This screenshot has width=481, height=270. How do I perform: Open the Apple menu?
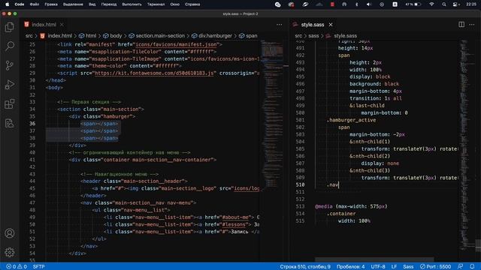tap(7, 4)
